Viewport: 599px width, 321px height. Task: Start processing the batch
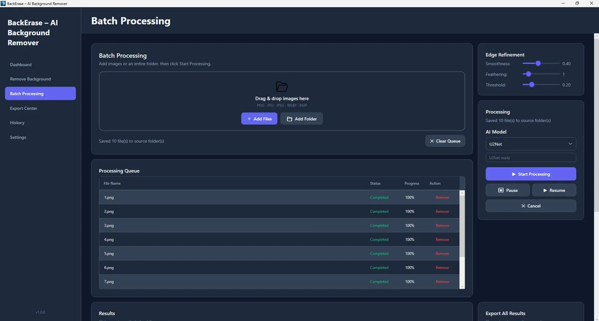click(531, 174)
